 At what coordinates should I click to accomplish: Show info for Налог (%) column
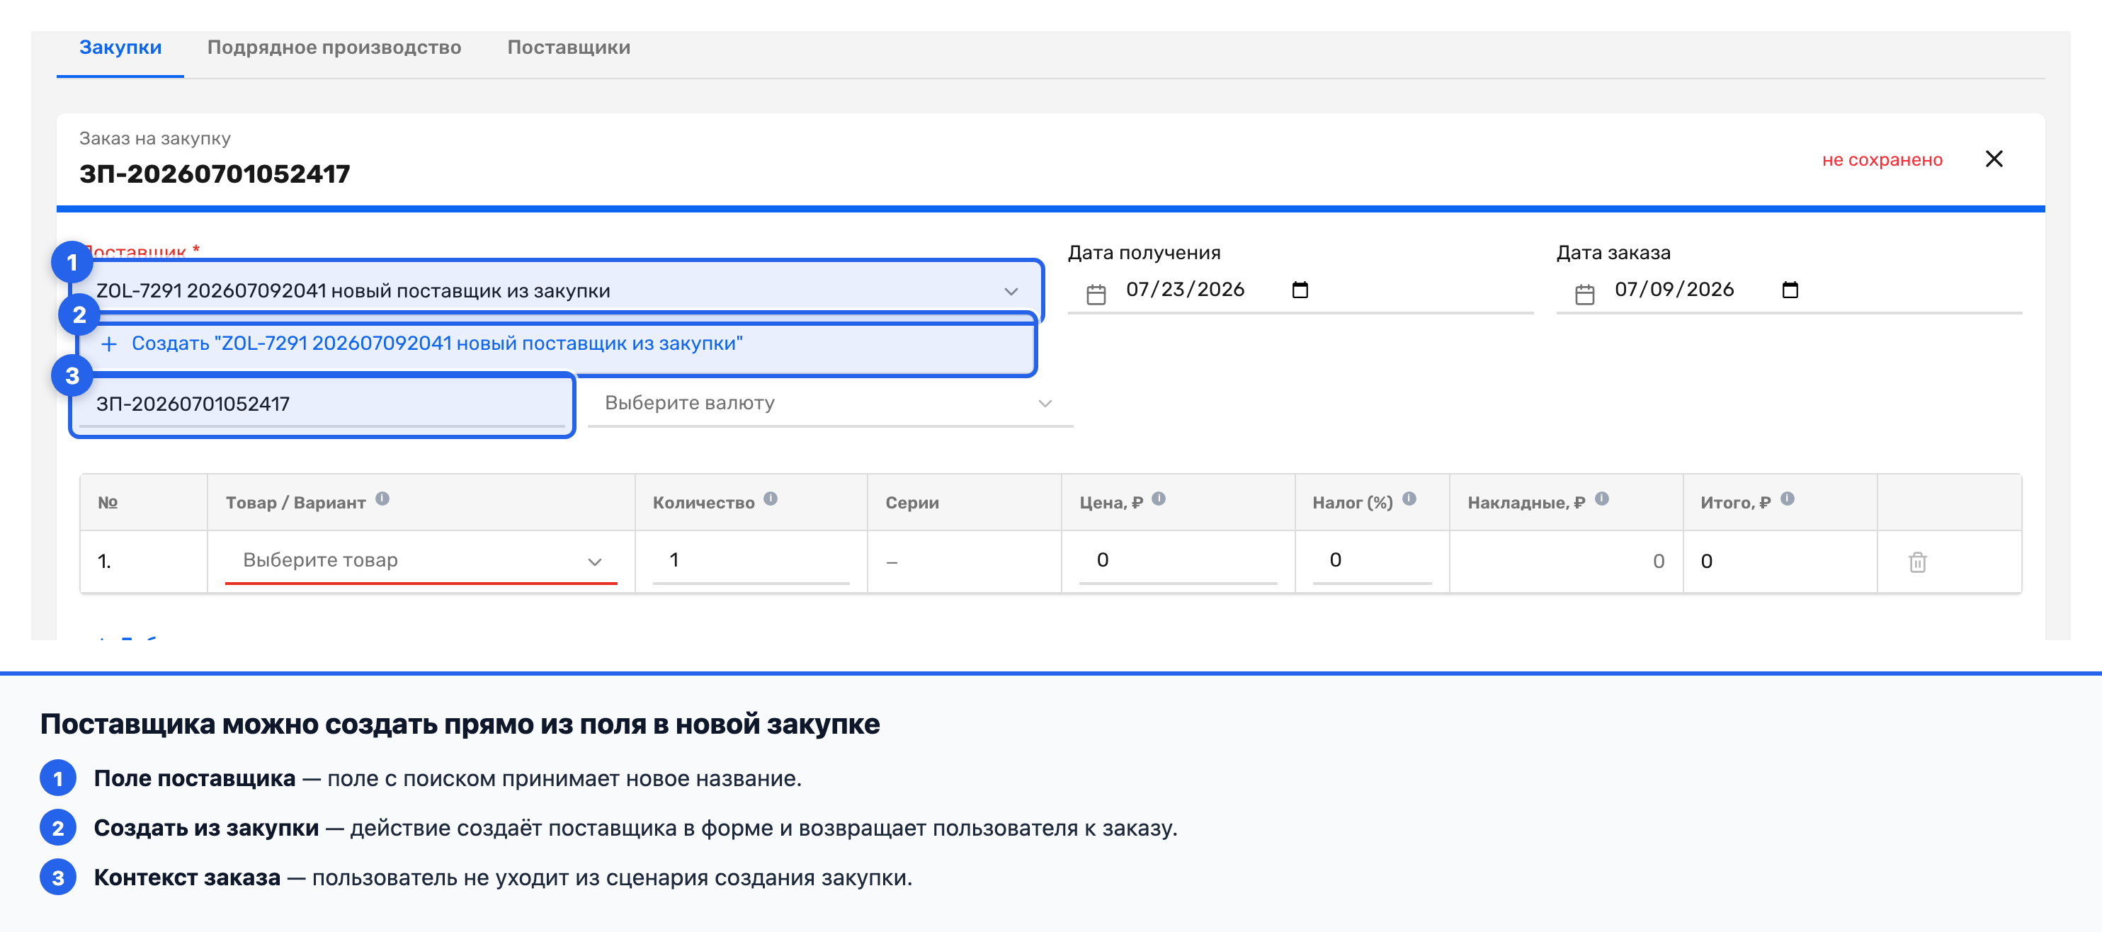[1409, 499]
